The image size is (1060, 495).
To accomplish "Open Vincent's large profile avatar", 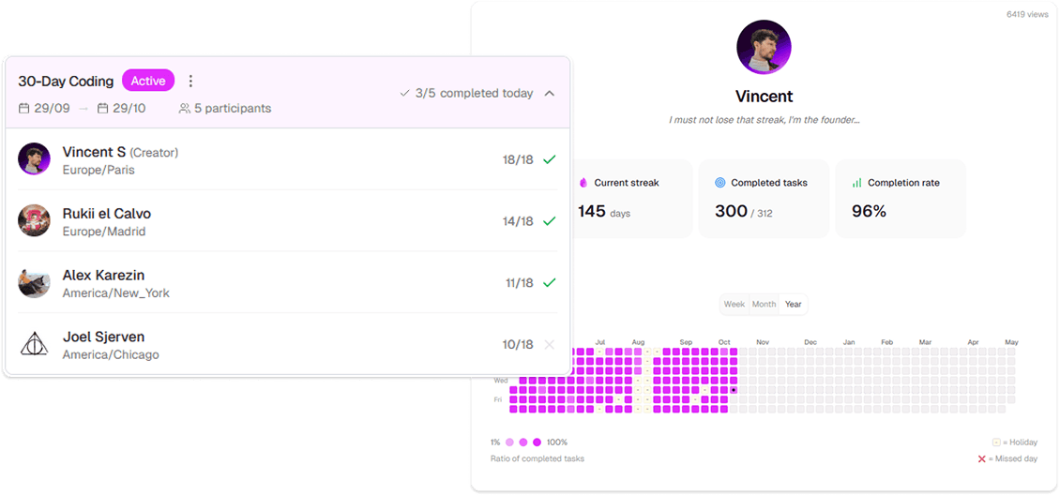I will click(764, 47).
